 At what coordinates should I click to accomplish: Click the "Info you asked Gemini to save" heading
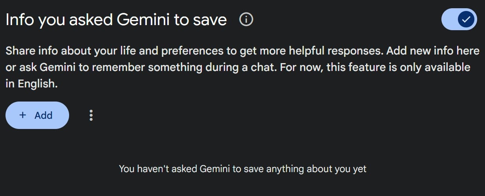[x=116, y=20]
